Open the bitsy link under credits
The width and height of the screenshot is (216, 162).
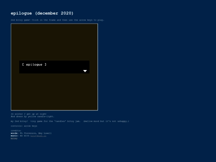pos(14,138)
